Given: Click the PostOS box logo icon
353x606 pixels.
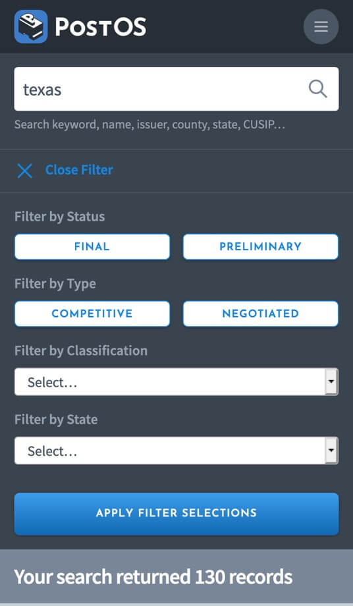Looking at the screenshot, I should coord(31,26).
